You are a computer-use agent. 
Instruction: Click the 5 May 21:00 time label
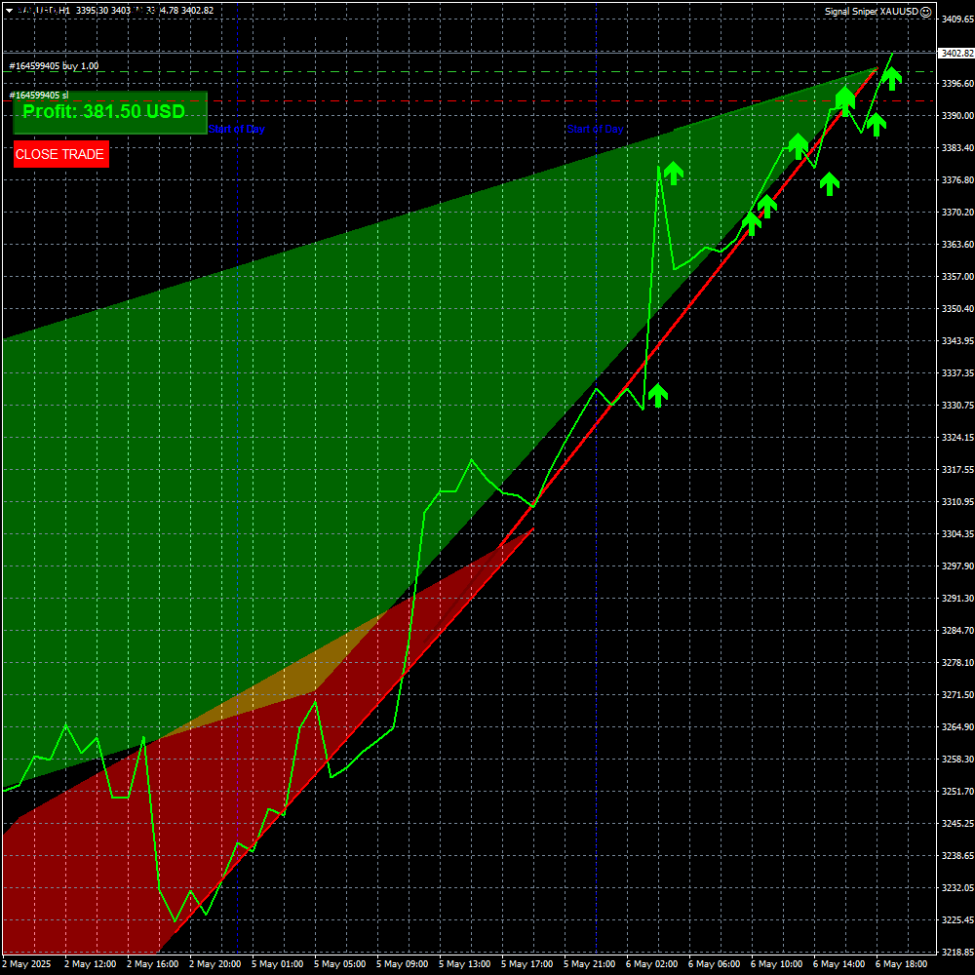(x=589, y=964)
